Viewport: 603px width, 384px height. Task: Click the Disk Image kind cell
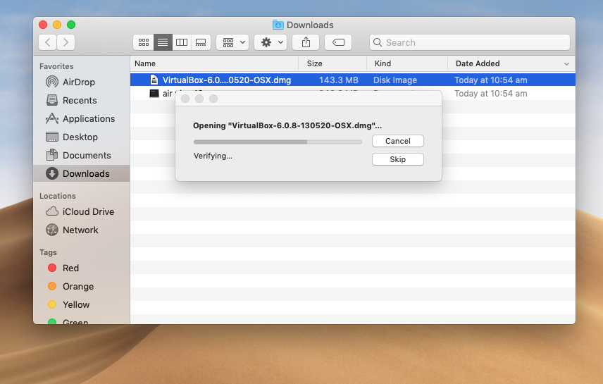395,80
